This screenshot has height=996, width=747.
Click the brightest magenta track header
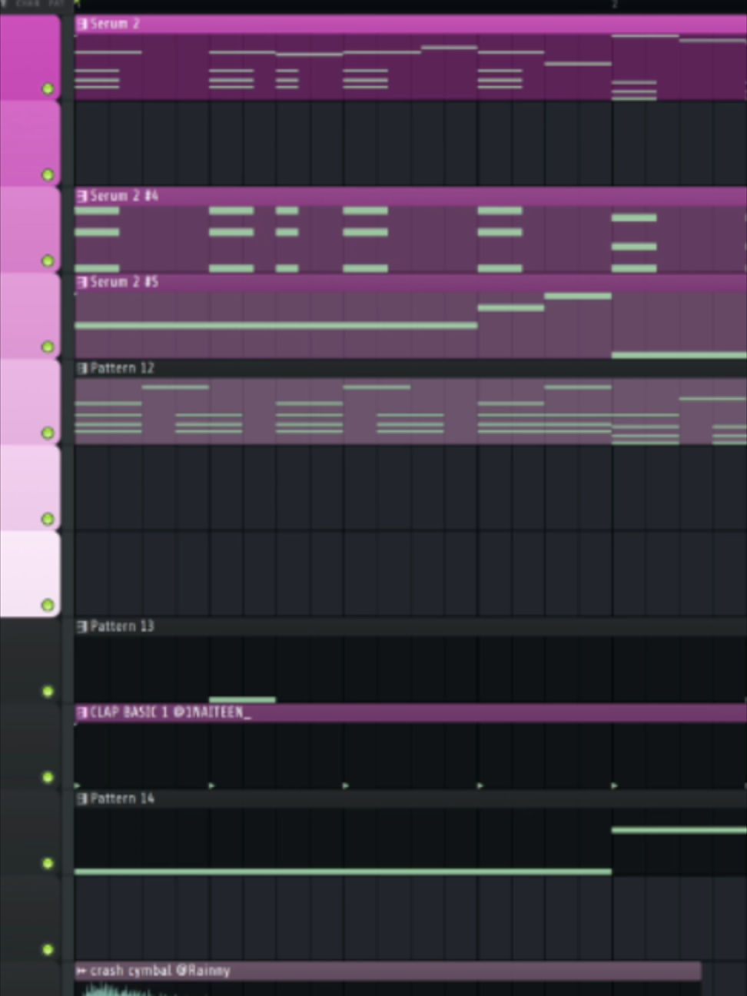click(x=30, y=57)
